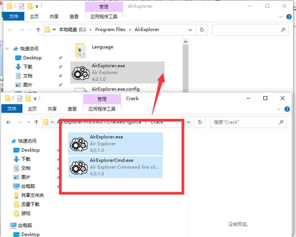Open help icon in Crack window
This screenshot has height=237, width=296.
(287, 109)
